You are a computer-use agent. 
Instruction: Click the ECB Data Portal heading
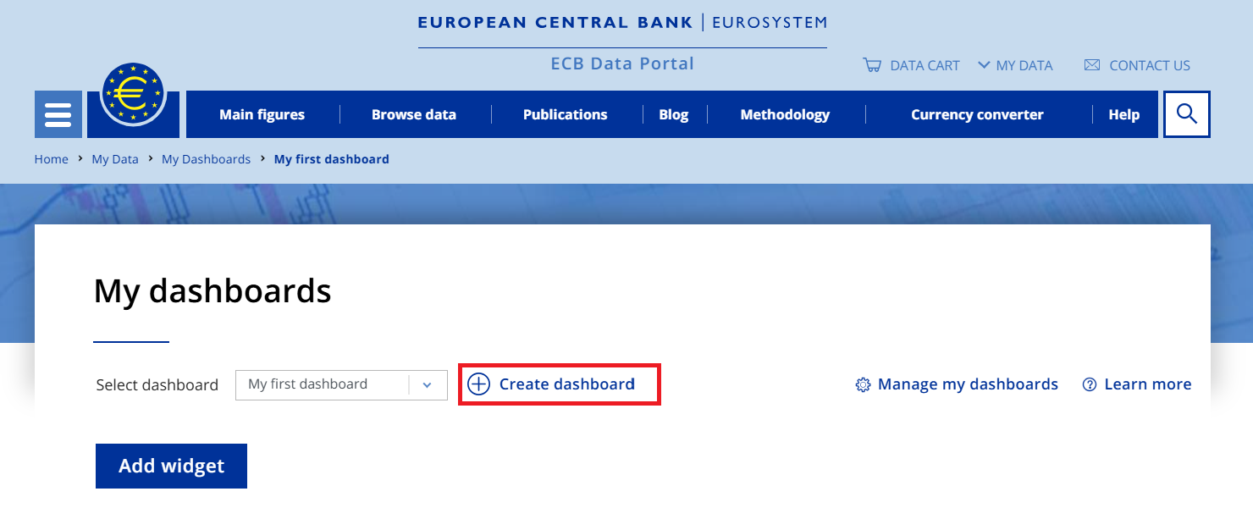click(x=622, y=63)
